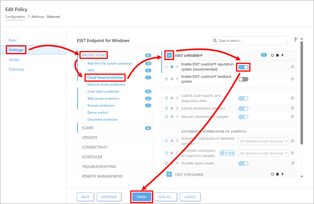Click the FINISH button
This screenshot has width=314, height=204.
(141, 197)
